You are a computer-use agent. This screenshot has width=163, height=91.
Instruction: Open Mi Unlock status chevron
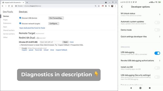[160, 14]
